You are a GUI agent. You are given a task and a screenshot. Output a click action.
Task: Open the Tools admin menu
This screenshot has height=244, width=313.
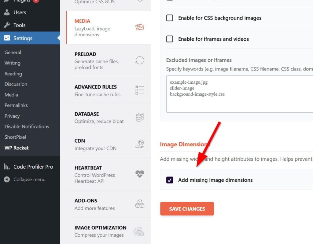pos(19,25)
